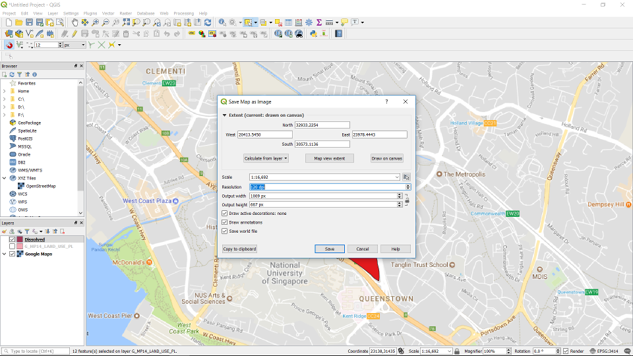Click the North extent input field
This screenshot has width=633, height=356.
coord(322,125)
